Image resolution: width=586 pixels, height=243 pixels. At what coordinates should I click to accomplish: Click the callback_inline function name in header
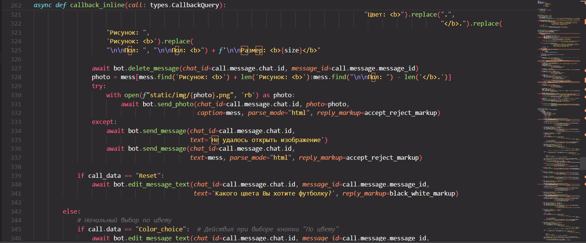(98, 6)
